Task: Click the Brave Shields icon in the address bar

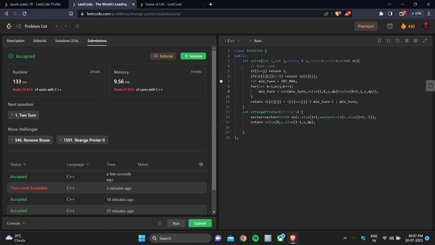Action: (x=337, y=14)
